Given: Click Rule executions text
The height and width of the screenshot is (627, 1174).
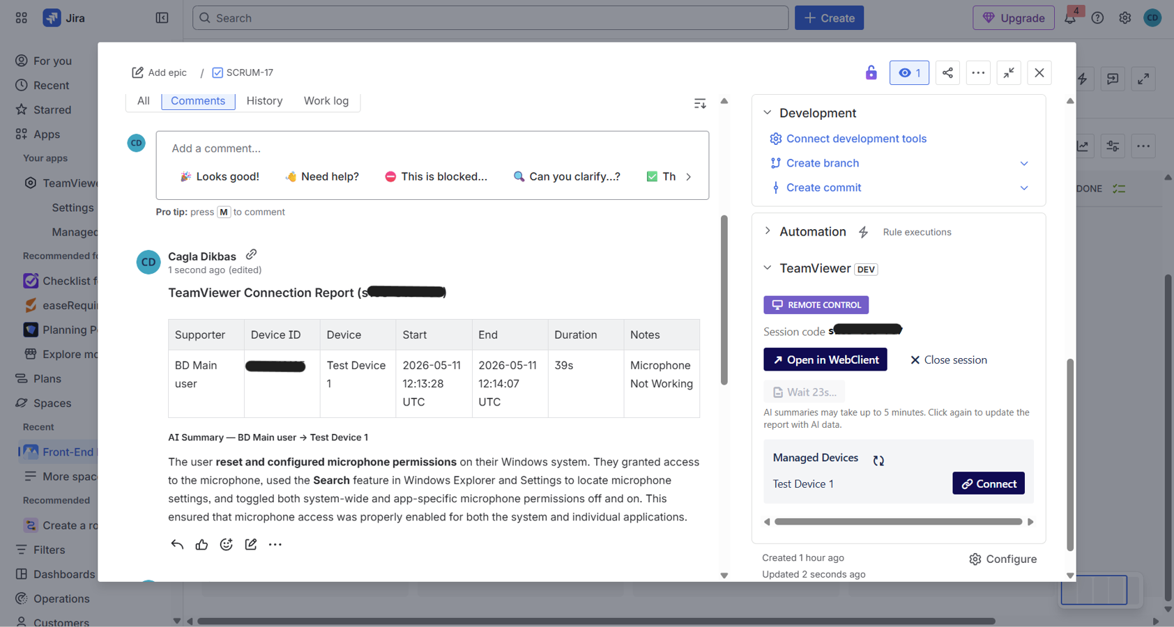Looking at the screenshot, I should (x=917, y=232).
